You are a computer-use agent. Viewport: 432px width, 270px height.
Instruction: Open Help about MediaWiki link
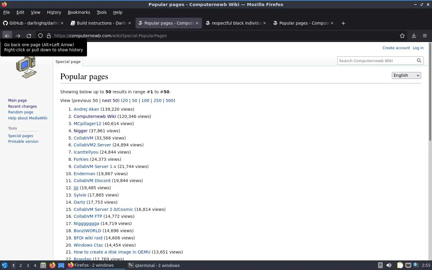(28, 118)
